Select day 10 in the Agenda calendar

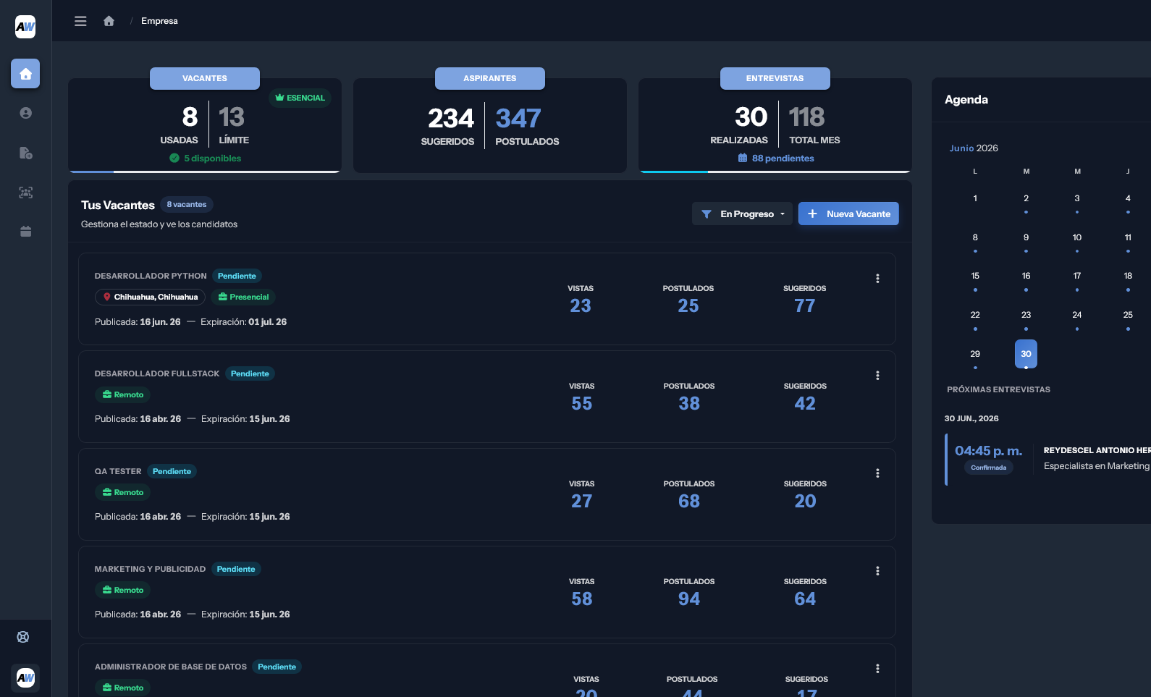point(1077,237)
